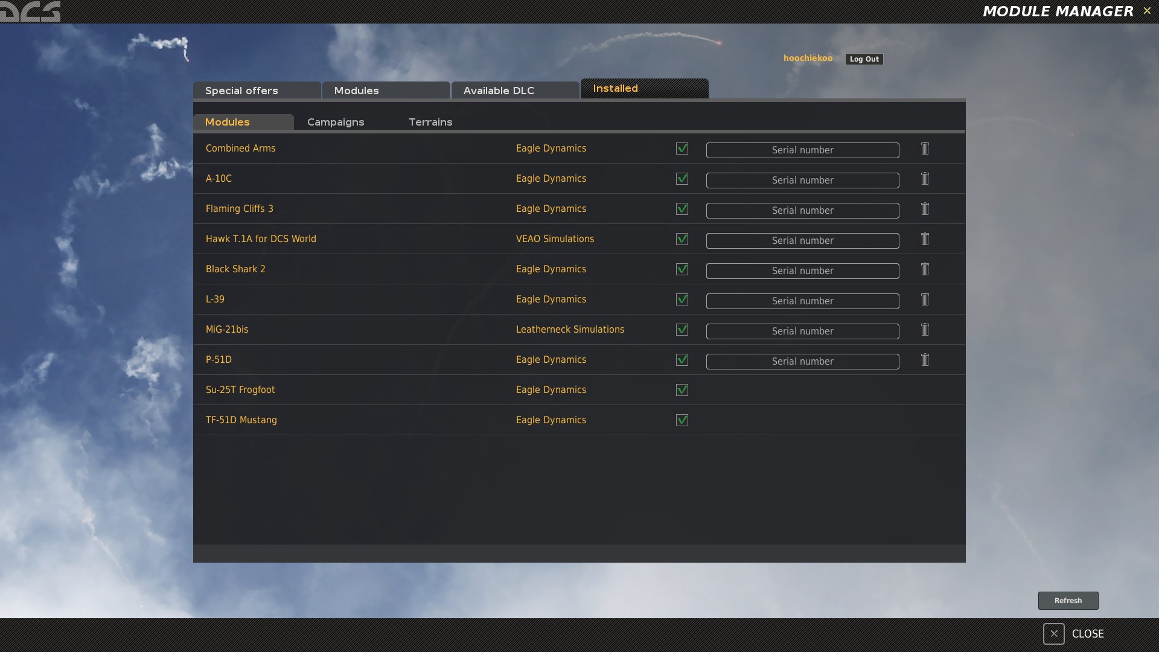Remove Flaming Cliffs 3 with its trash icon
The width and height of the screenshot is (1159, 652).
925,209
